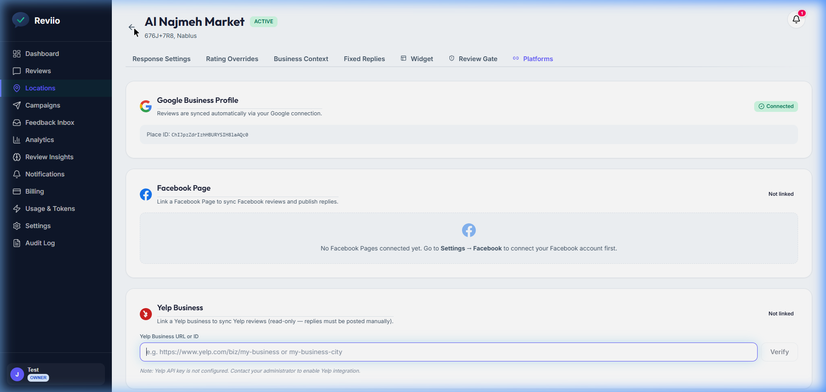This screenshot has width=826, height=392.
Task: Click Facebook Page 'Not linked' status
Action: 781,194
